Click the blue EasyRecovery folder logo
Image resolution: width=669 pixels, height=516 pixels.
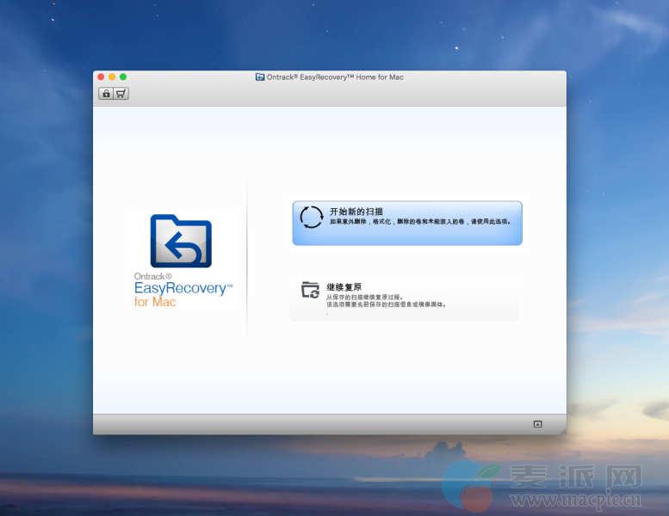181,241
